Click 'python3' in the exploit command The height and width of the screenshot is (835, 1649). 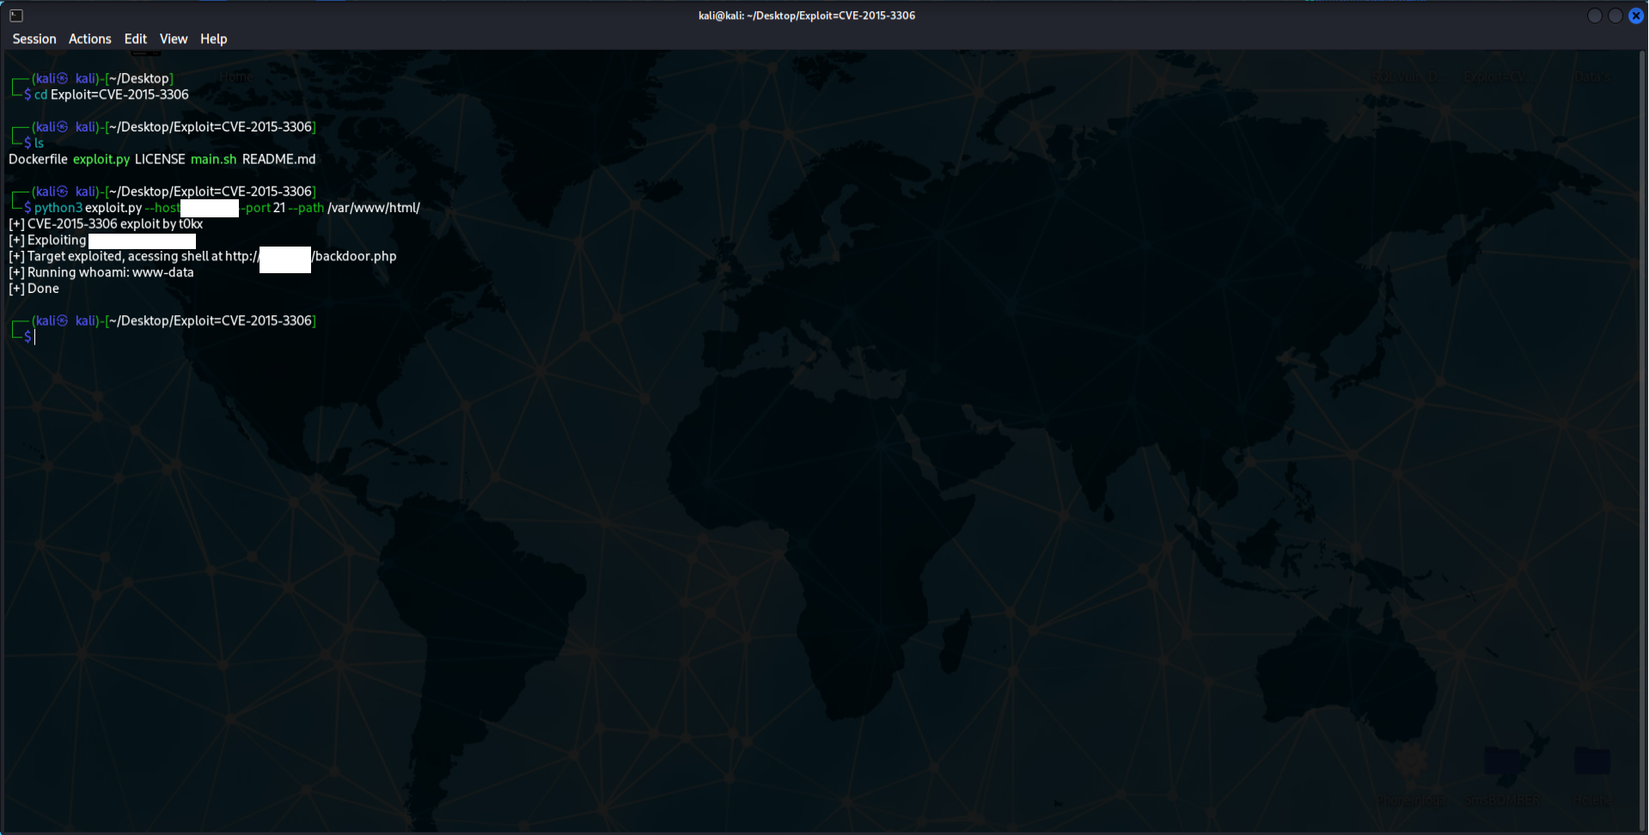point(58,208)
